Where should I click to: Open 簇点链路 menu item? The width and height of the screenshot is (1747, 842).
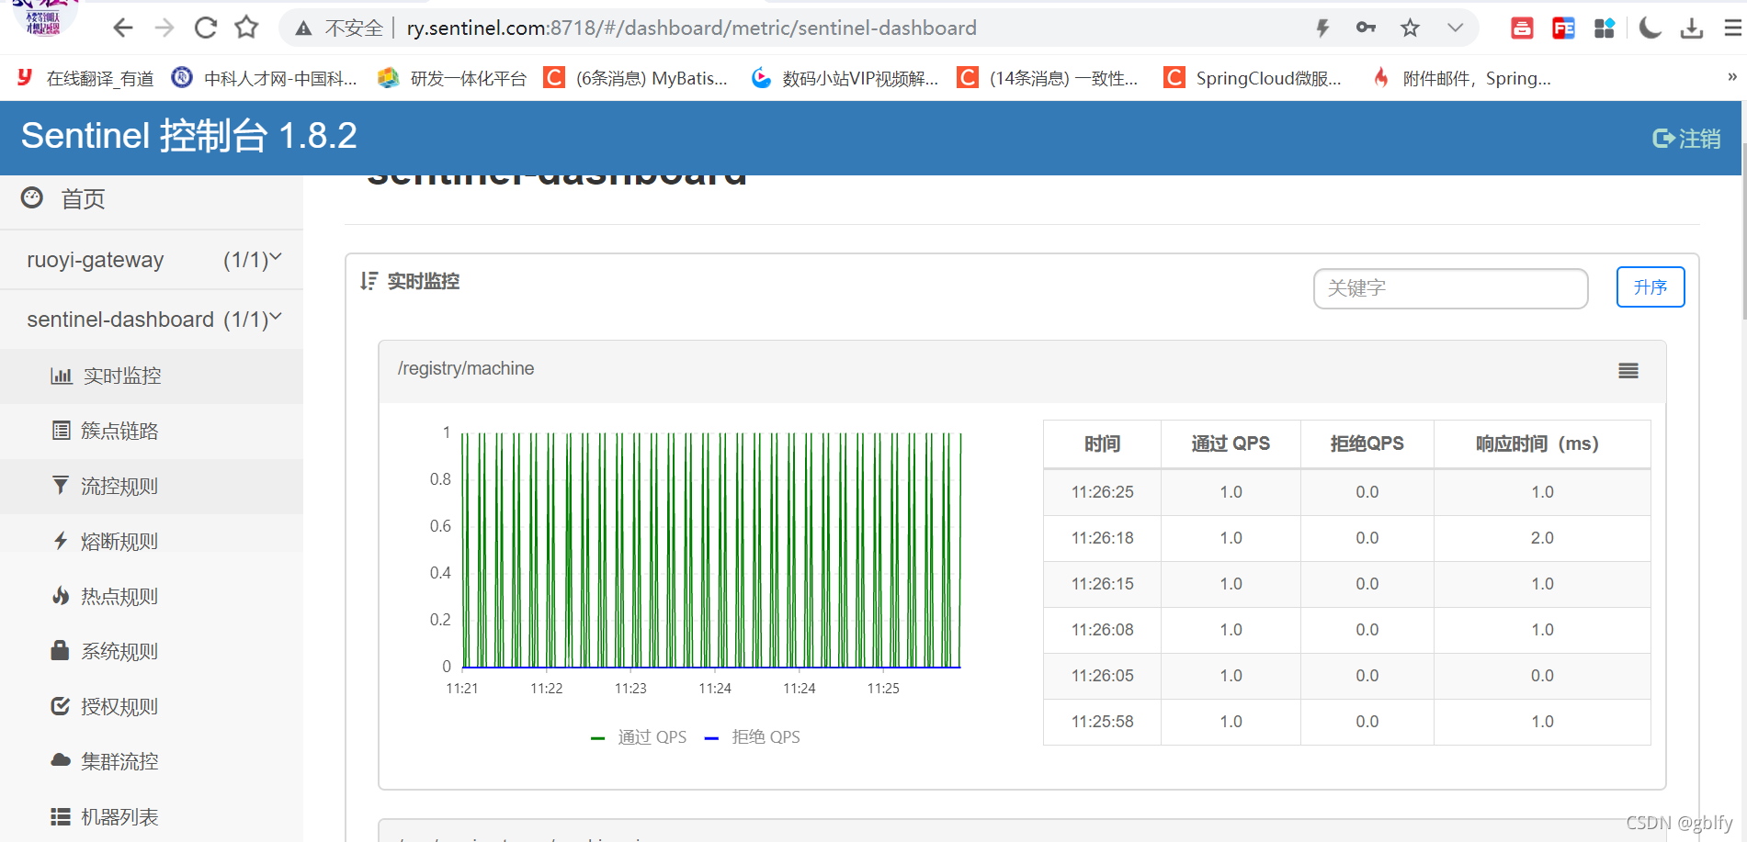click(152, 432)
